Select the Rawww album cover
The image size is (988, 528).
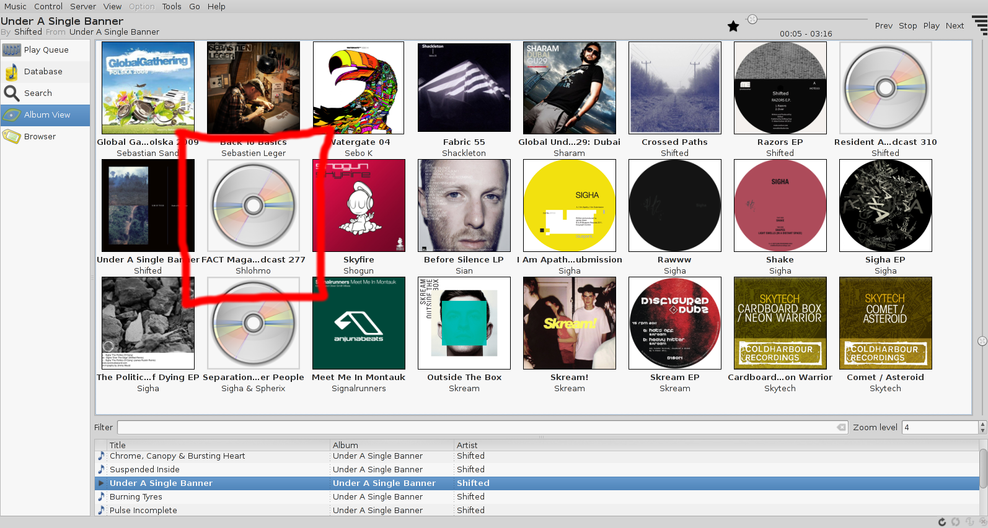[x=675, y=206]
